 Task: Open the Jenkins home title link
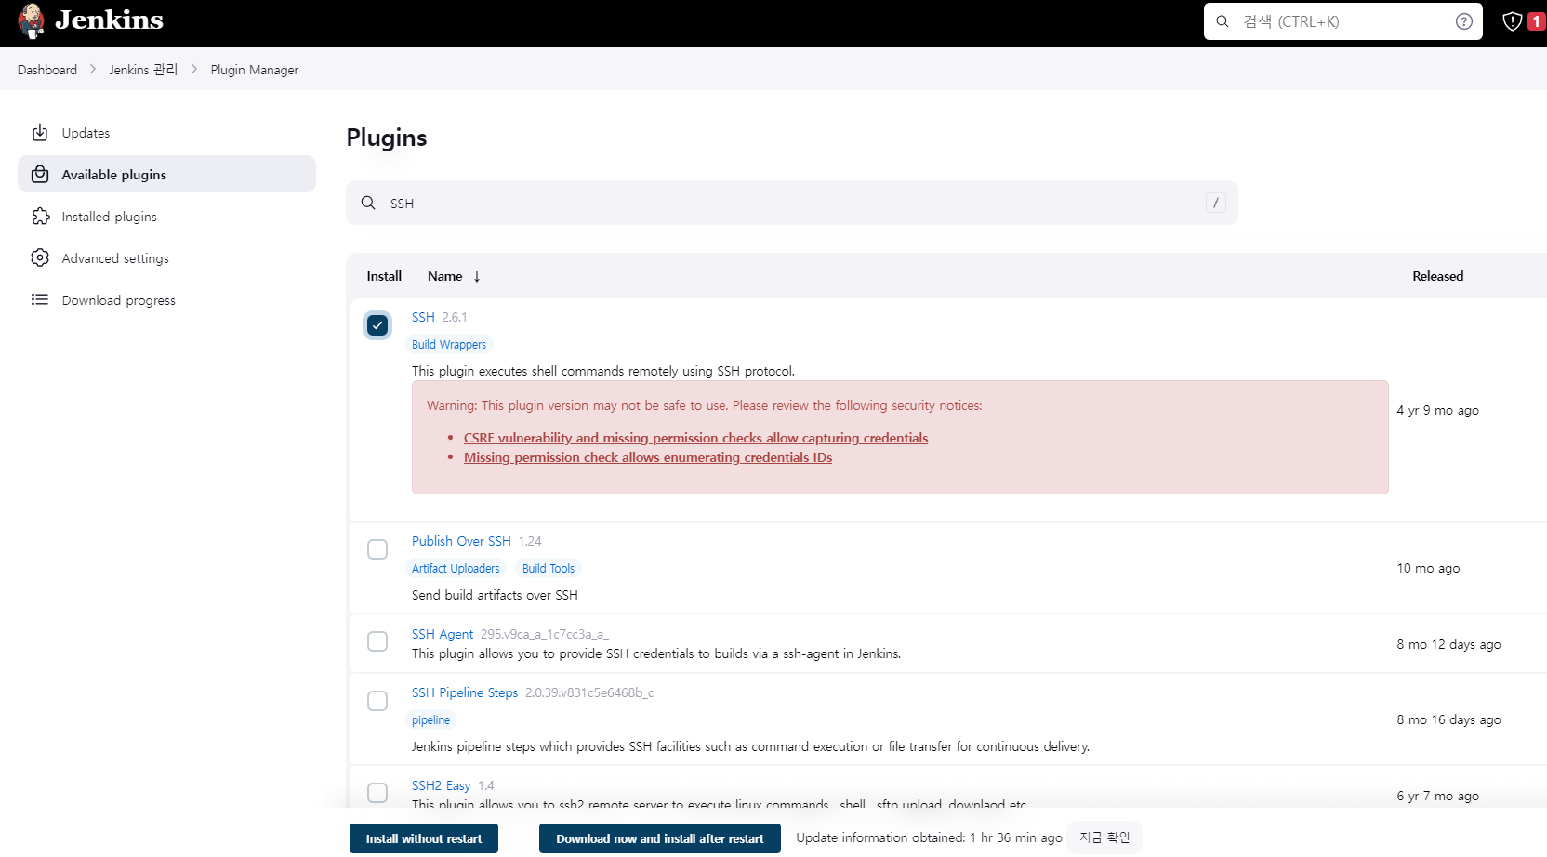click(x=109, y=20)
